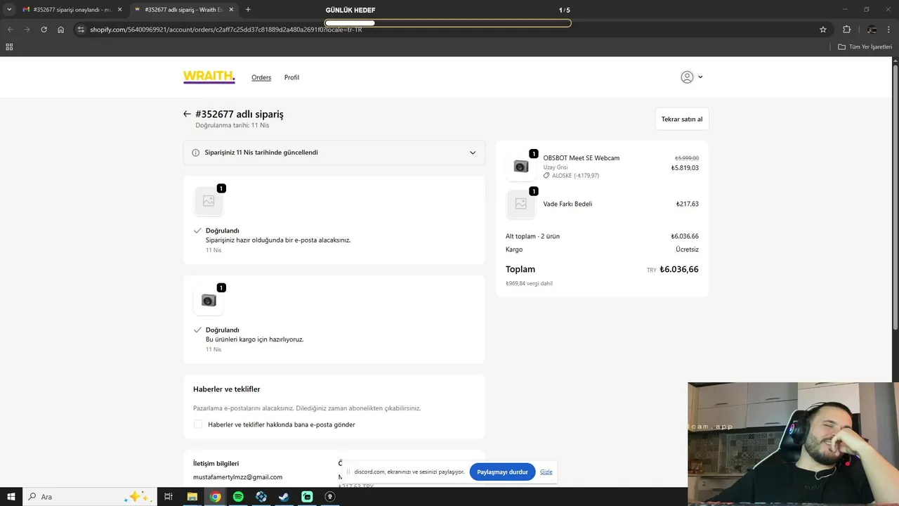The height and width of the screenshot is (506, 899).
Task: Open the apps grid in bookmarks bar
Action: (x=9, y=47)
